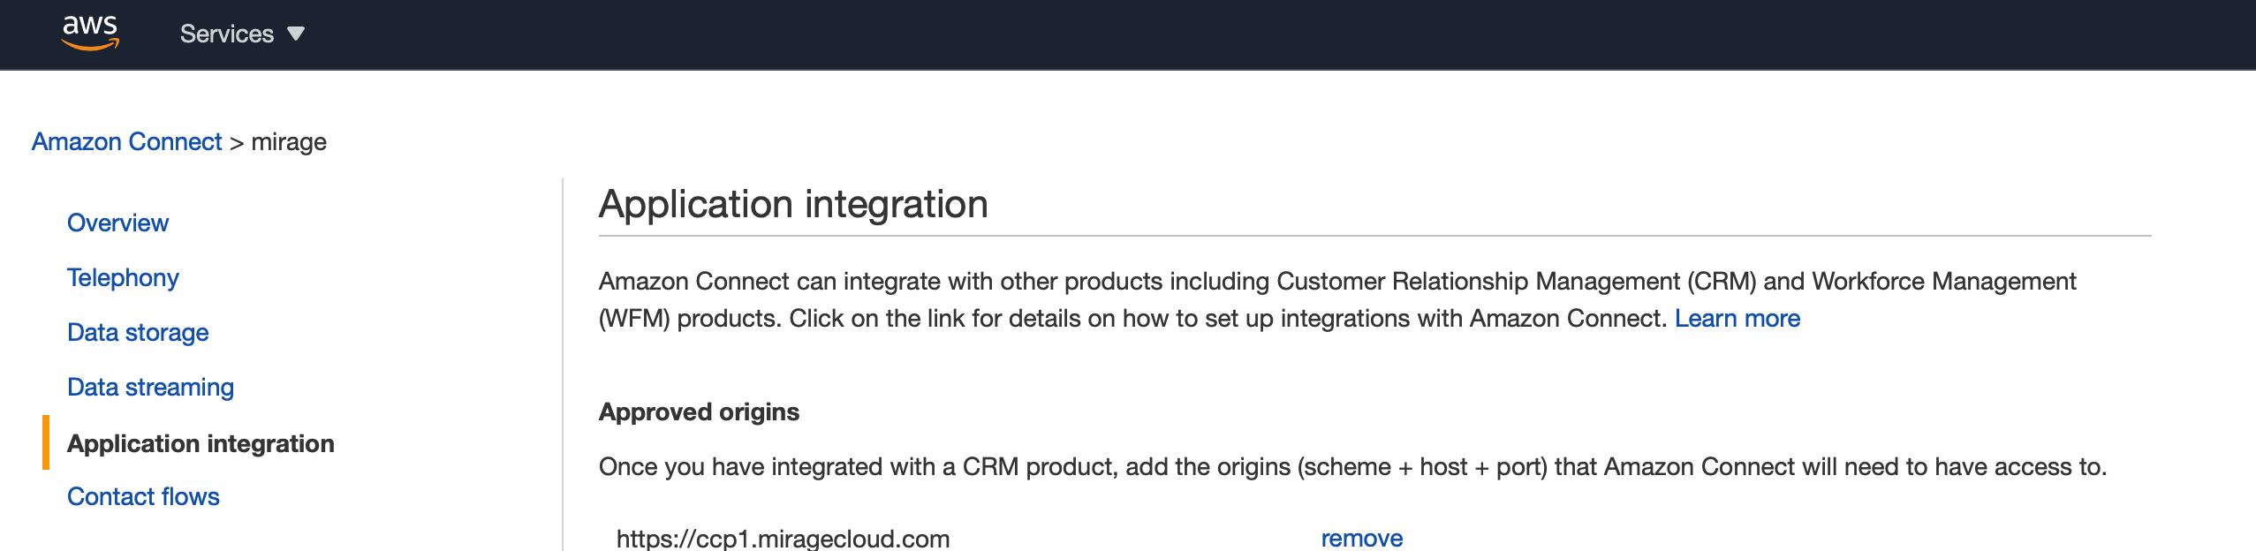This screenshot has width=2256, height=551.
Task: Click the orange active-item indicator bar
Action: [x=46, y=442]
